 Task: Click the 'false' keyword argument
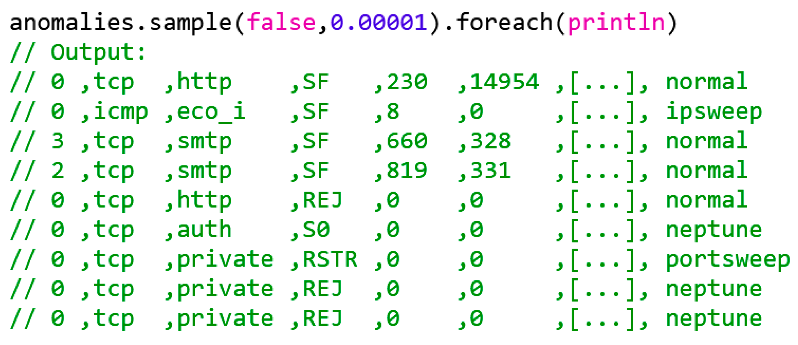pyautogui.click(x=281, y=22)
